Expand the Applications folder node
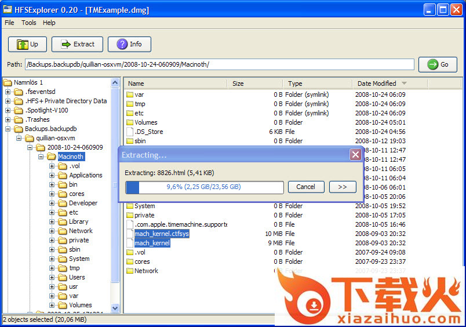Image resolution: width=466 pixels, height=327 pixels. [52, 175]
